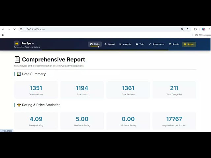Click the 'Full analysis of the recommendation system' subtitle
The image size is (211, 158).
(x=49, y=66)
